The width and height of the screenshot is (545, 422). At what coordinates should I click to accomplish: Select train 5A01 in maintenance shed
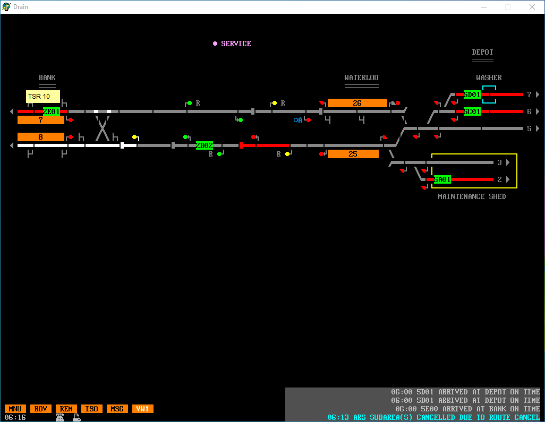[442, 179]
